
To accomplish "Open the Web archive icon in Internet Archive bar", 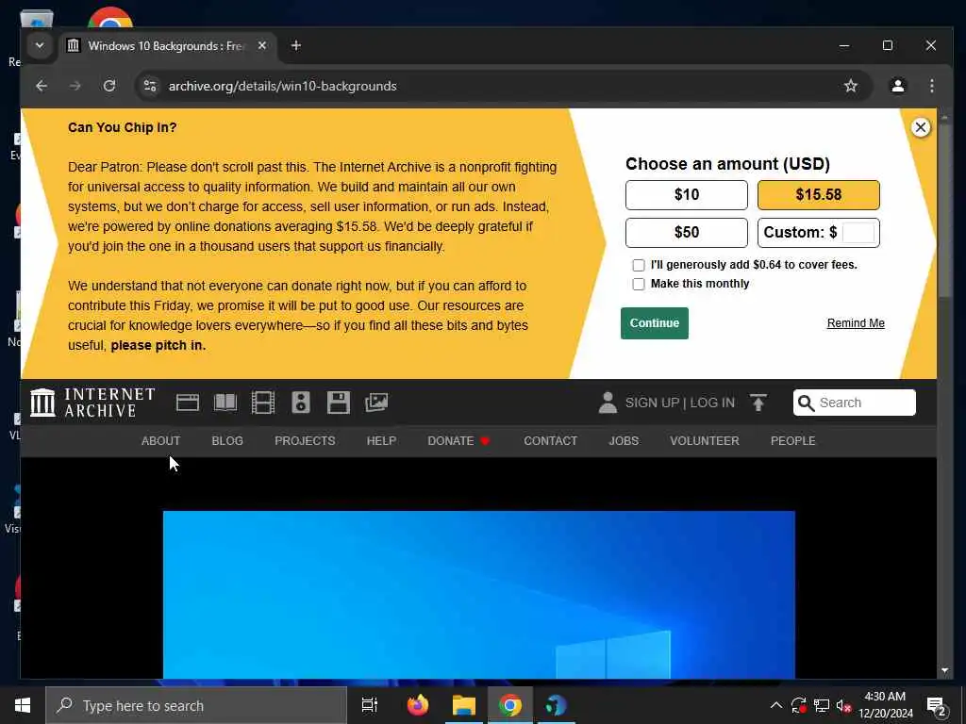I will (x=188, y=403).
